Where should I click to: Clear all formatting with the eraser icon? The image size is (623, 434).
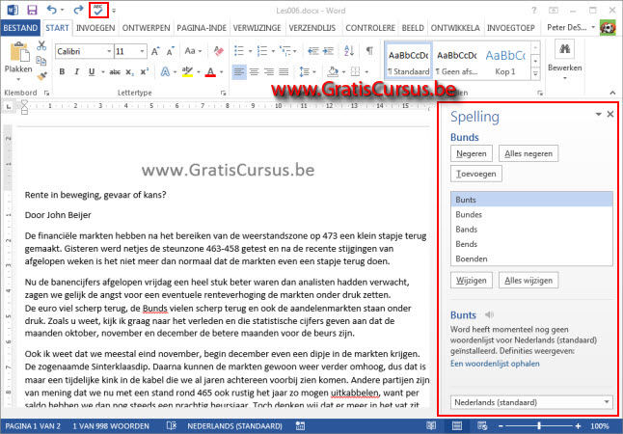point(218,51)
